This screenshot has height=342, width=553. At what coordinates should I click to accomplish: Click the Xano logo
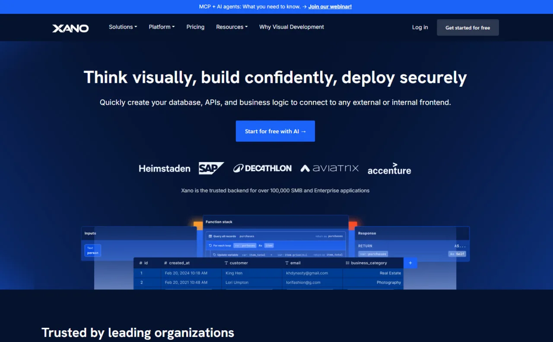70,28
